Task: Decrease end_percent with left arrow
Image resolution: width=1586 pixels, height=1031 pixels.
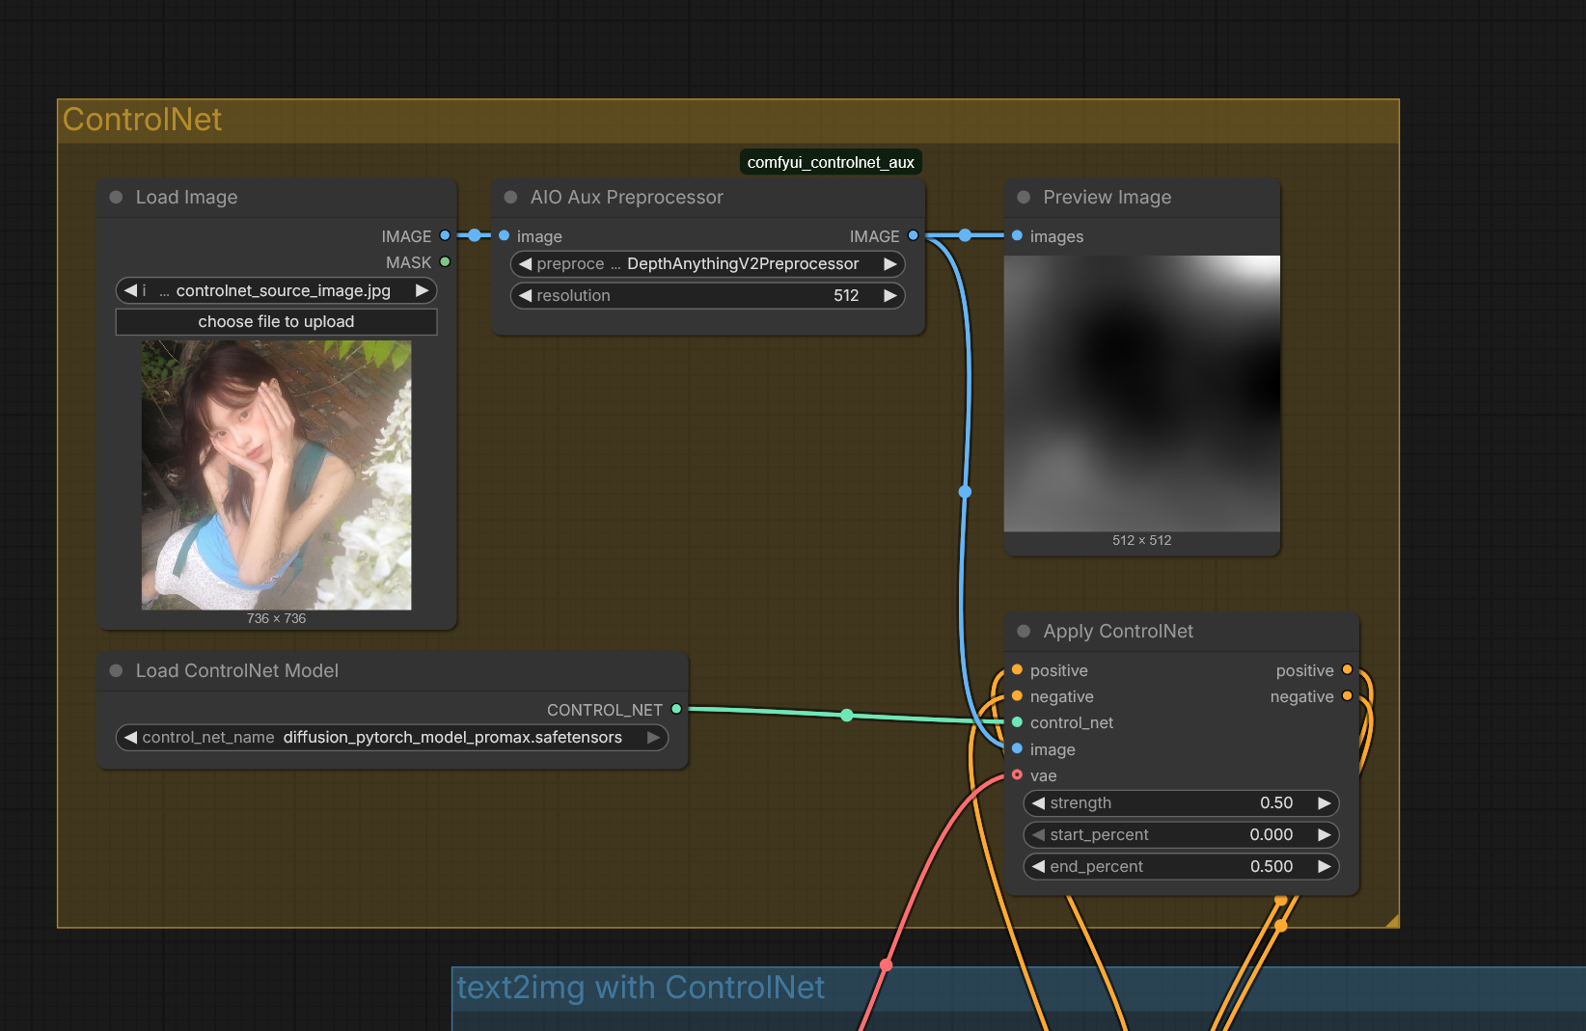Action: [1038, 866]
